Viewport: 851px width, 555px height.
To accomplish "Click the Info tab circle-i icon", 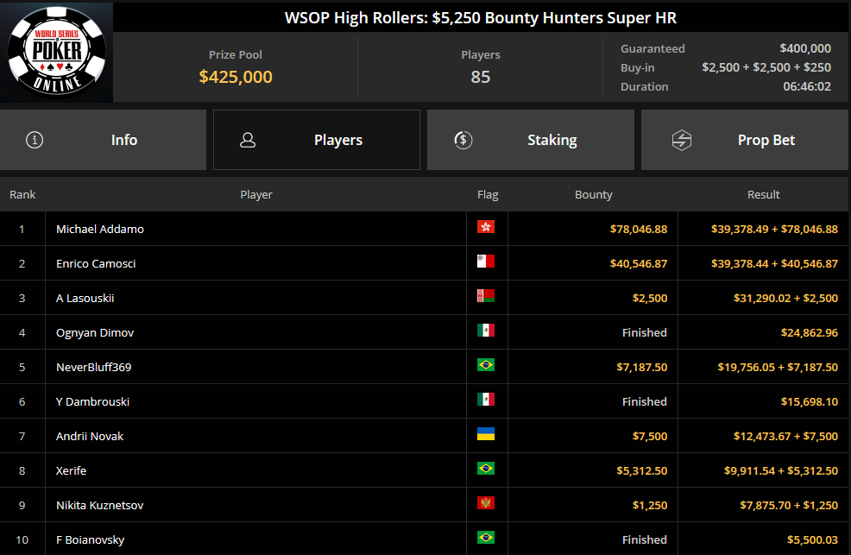I will [x=35, y=140].
